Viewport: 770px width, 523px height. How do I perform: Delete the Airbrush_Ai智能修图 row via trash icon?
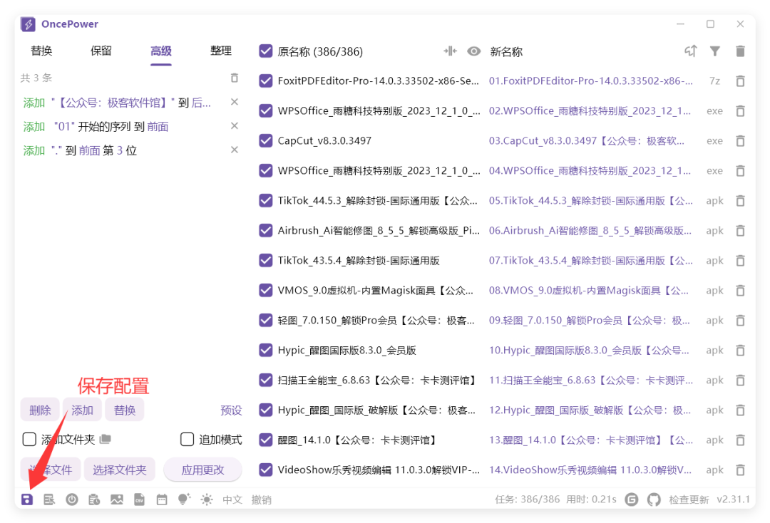coord(741,231)
